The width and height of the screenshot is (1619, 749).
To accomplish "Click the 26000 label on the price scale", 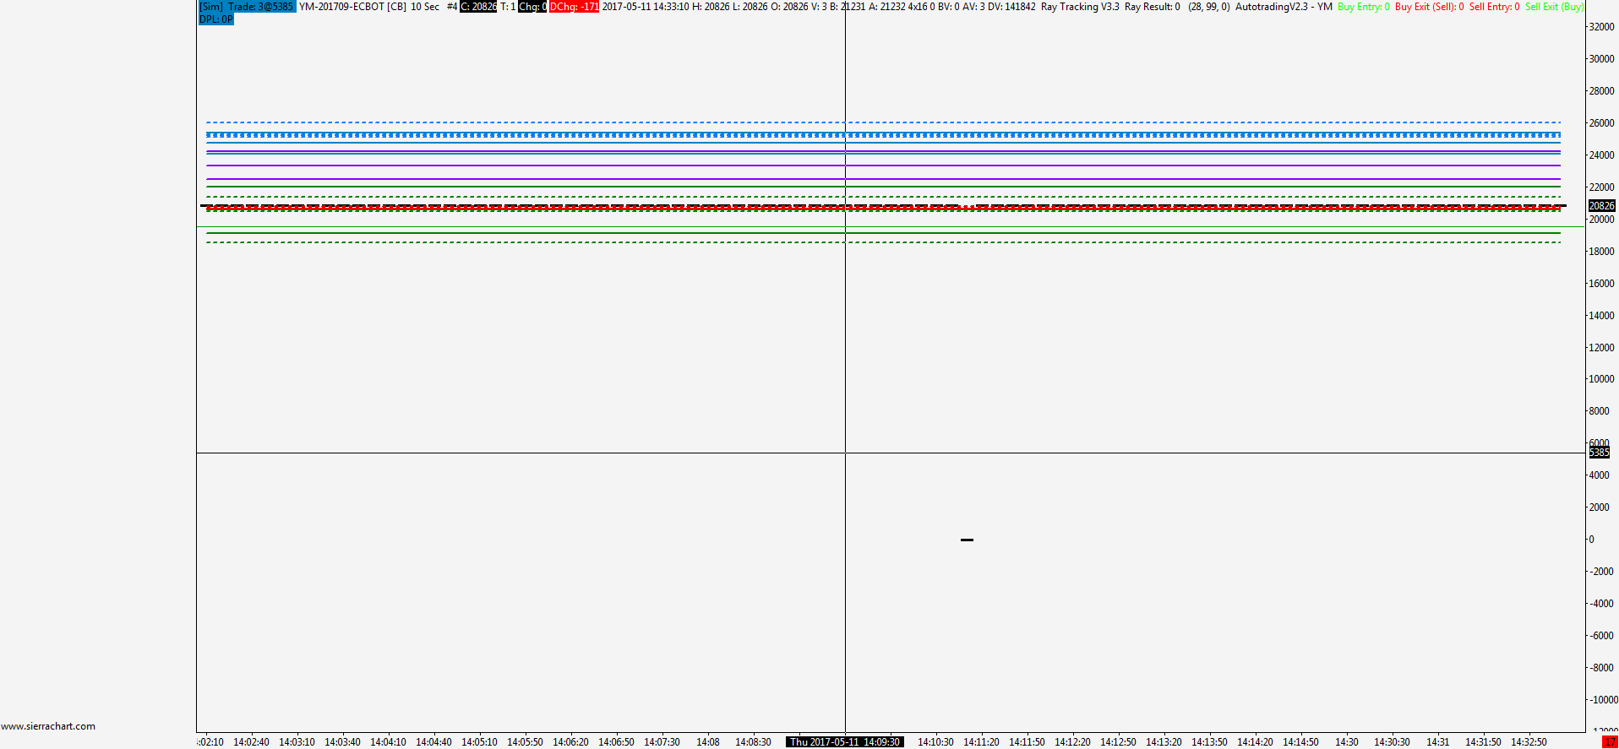I will point(1601,123).
